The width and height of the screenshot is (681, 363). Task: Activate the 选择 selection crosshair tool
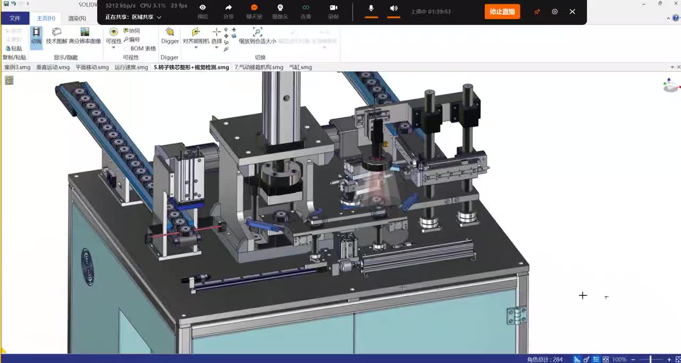pyautogui.click(x=217, y=32)
